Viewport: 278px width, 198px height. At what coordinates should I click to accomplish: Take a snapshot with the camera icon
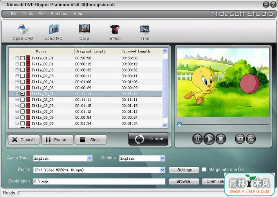coord(240,139)
